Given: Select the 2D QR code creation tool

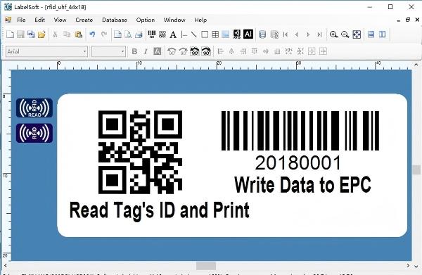Looking at the screenshot, I should tap(162, 34).
